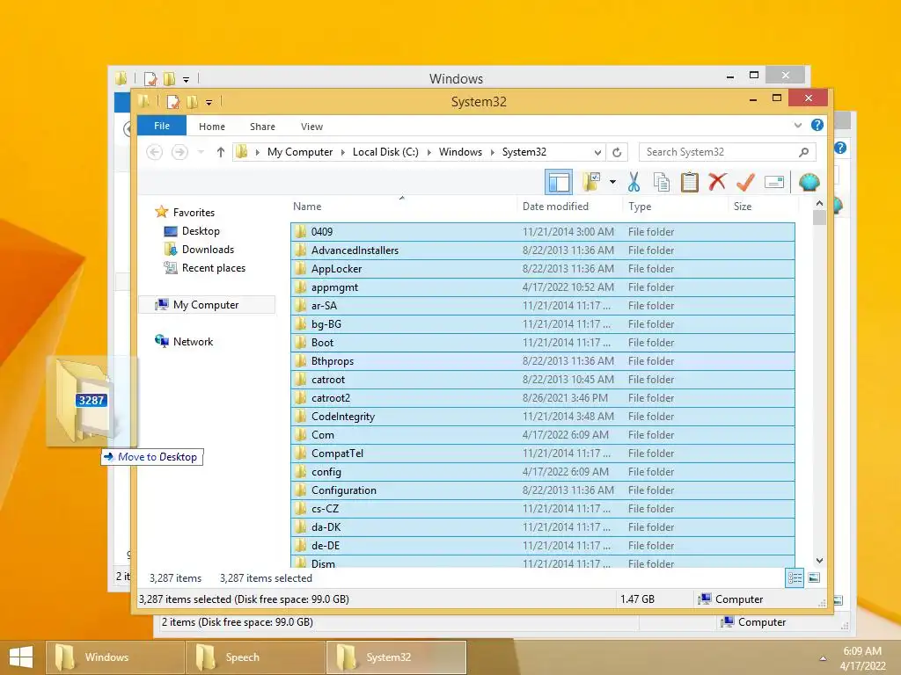Click the Help question mark icon
This screenshot has width=901, height=675.
tap(817, 125)
